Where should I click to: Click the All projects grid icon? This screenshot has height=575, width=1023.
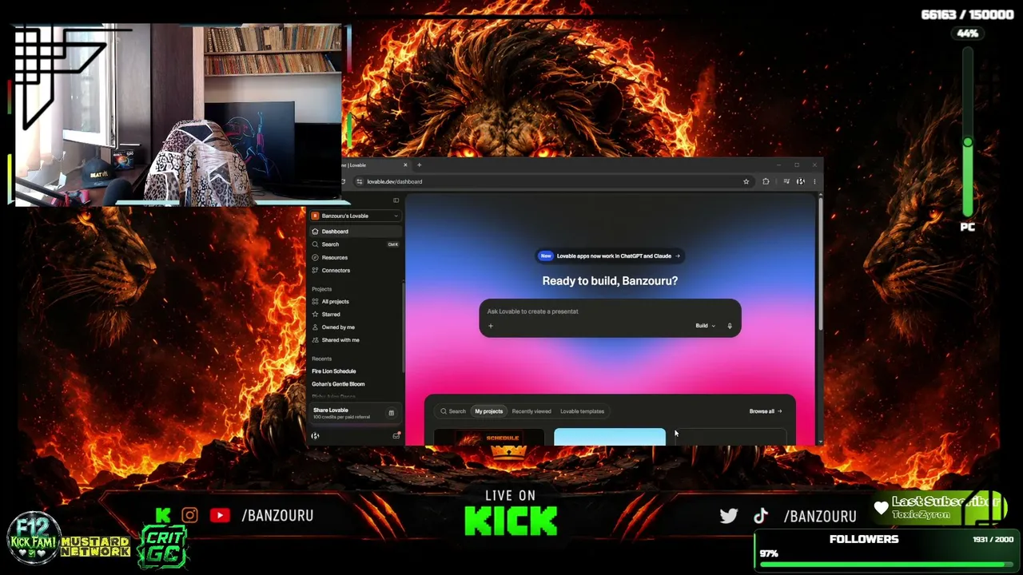pos(315,302)
